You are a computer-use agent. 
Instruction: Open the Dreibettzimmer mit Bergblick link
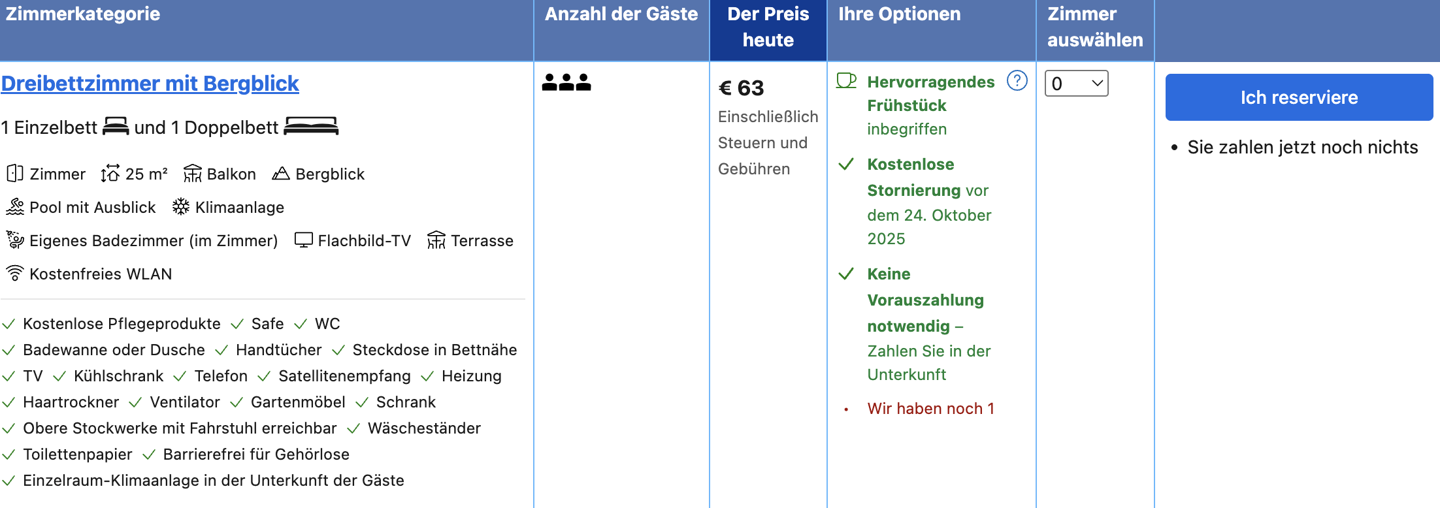tap(150, 84)
